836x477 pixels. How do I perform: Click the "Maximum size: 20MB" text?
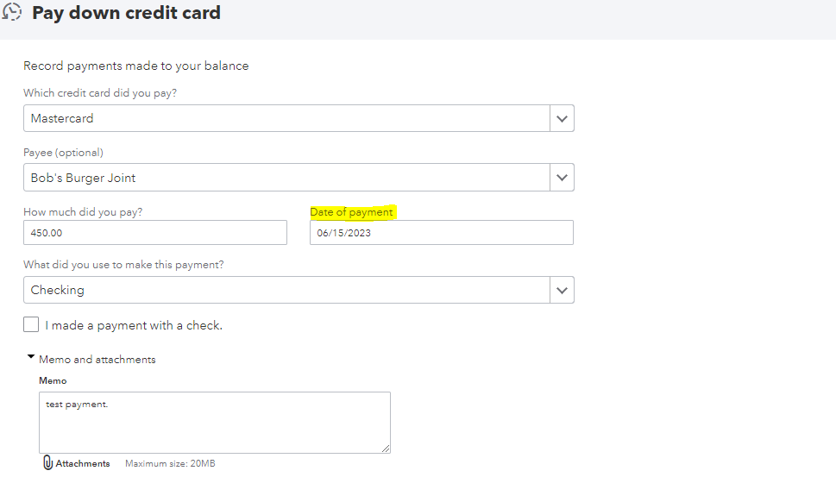pos(170,464)
